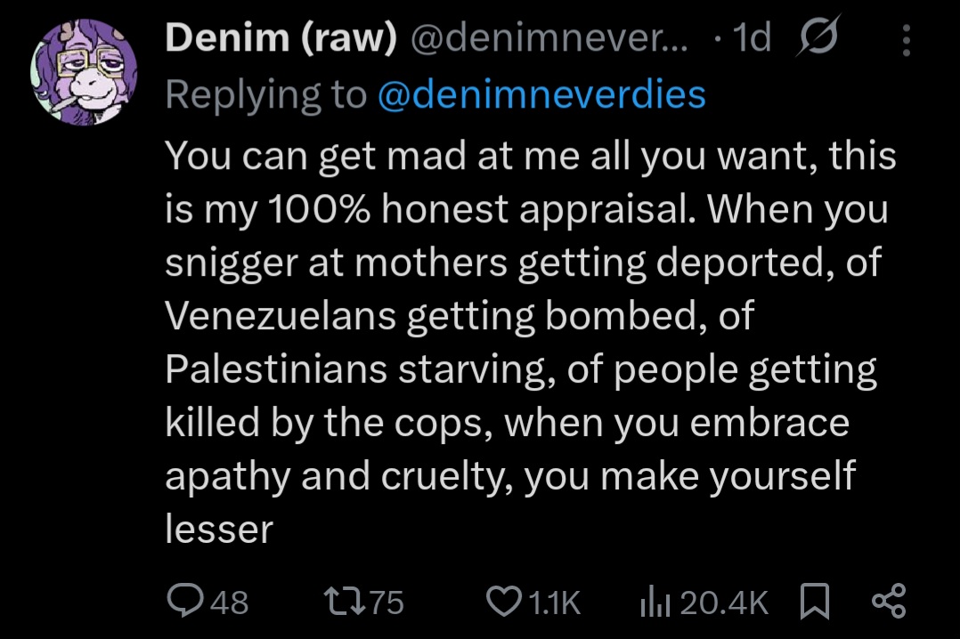Tap the 1.1K likes count

coord(554,603)
